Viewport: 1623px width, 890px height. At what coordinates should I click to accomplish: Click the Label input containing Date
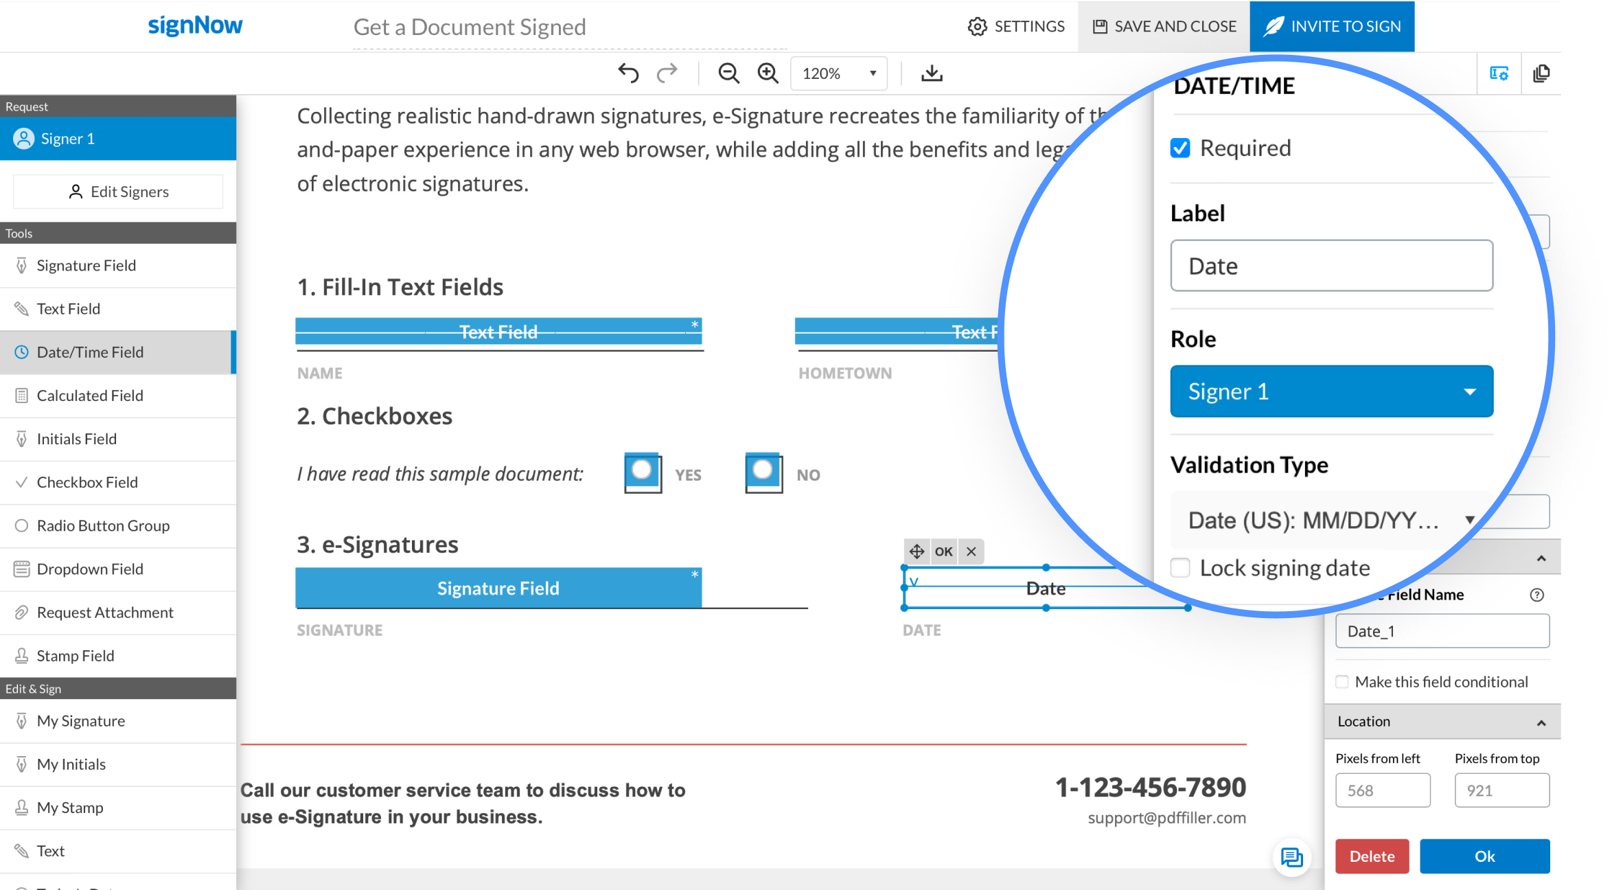pyautogui.click(x=1331, y=266)
